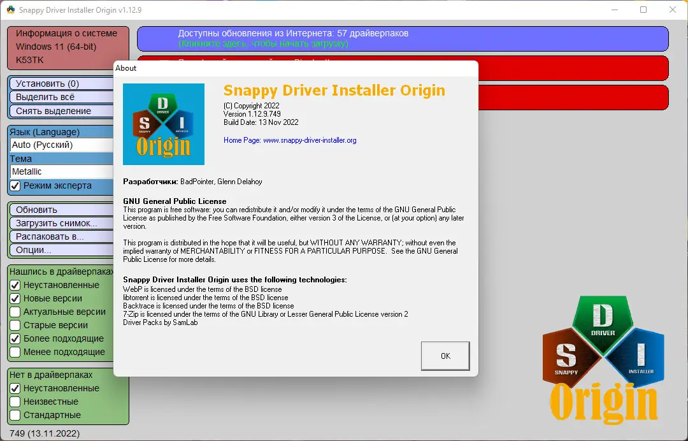Click the SDI Origin logo in the About dialog
Viewport: 688px width, 441px height.
(x=164, y=124)
